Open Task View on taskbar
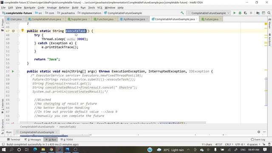 (27, 150)
